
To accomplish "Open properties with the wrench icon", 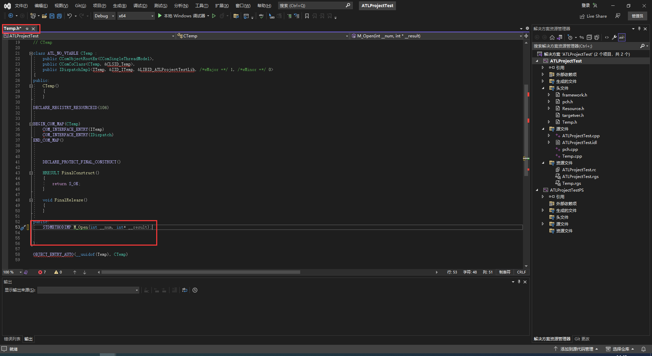I will pos(614,37).
